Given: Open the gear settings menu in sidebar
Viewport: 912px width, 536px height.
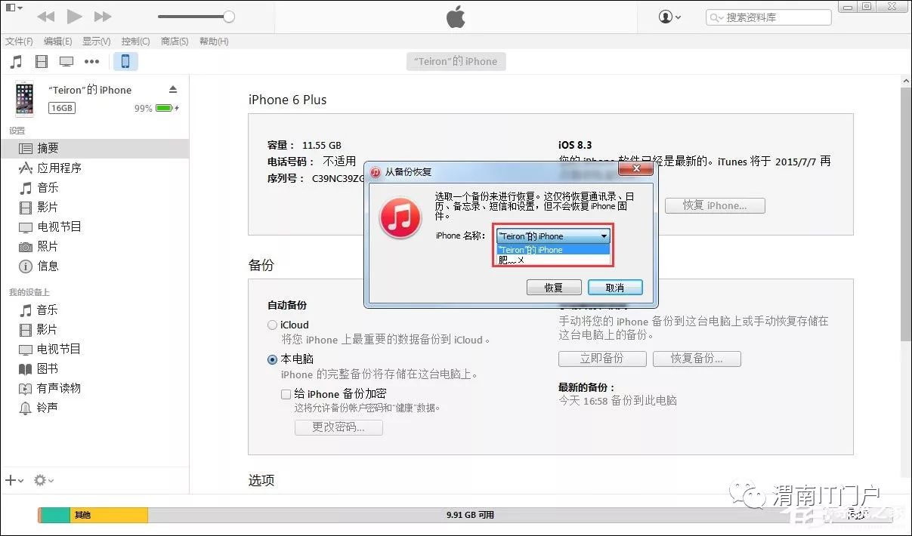Looking at the screenshot, I should 44,480.
